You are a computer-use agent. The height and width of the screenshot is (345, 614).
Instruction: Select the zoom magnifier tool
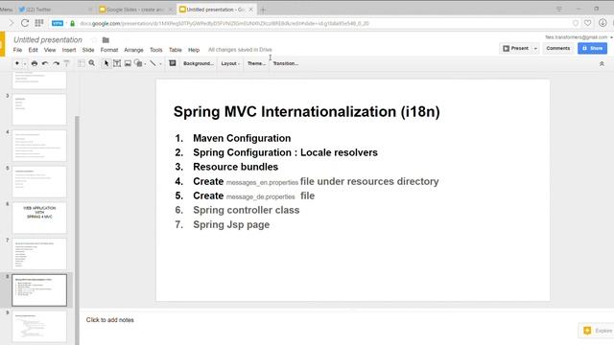click(92, 63)
